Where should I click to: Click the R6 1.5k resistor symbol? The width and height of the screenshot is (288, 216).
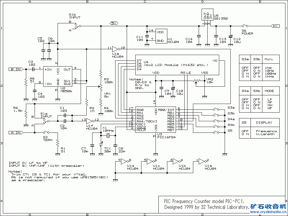[26, 114]
